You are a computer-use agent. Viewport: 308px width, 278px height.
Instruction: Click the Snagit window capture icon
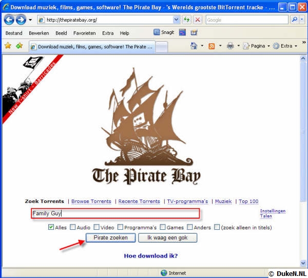(x=182, y=32)
